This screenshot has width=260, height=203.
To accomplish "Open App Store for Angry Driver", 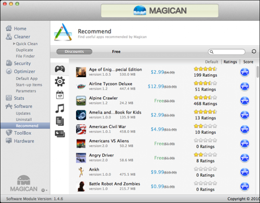I will (x=244, y=158).
